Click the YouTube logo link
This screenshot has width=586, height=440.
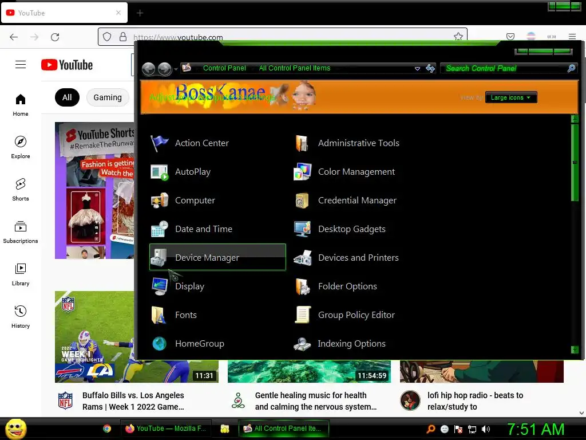tap(67, 65)
